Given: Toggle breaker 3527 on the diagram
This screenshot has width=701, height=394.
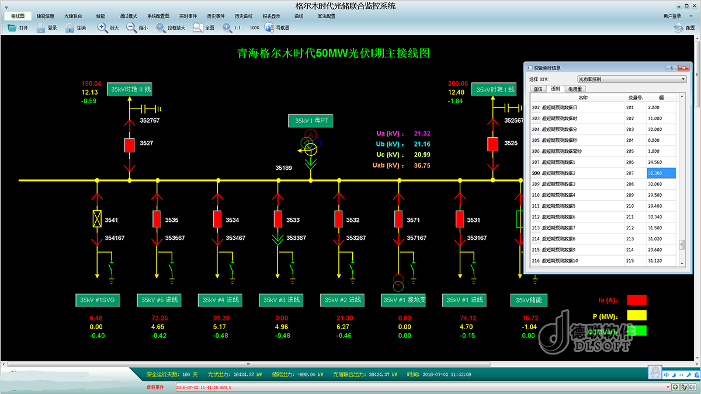Looking at the screenshot, I should (x=130, y=145).
